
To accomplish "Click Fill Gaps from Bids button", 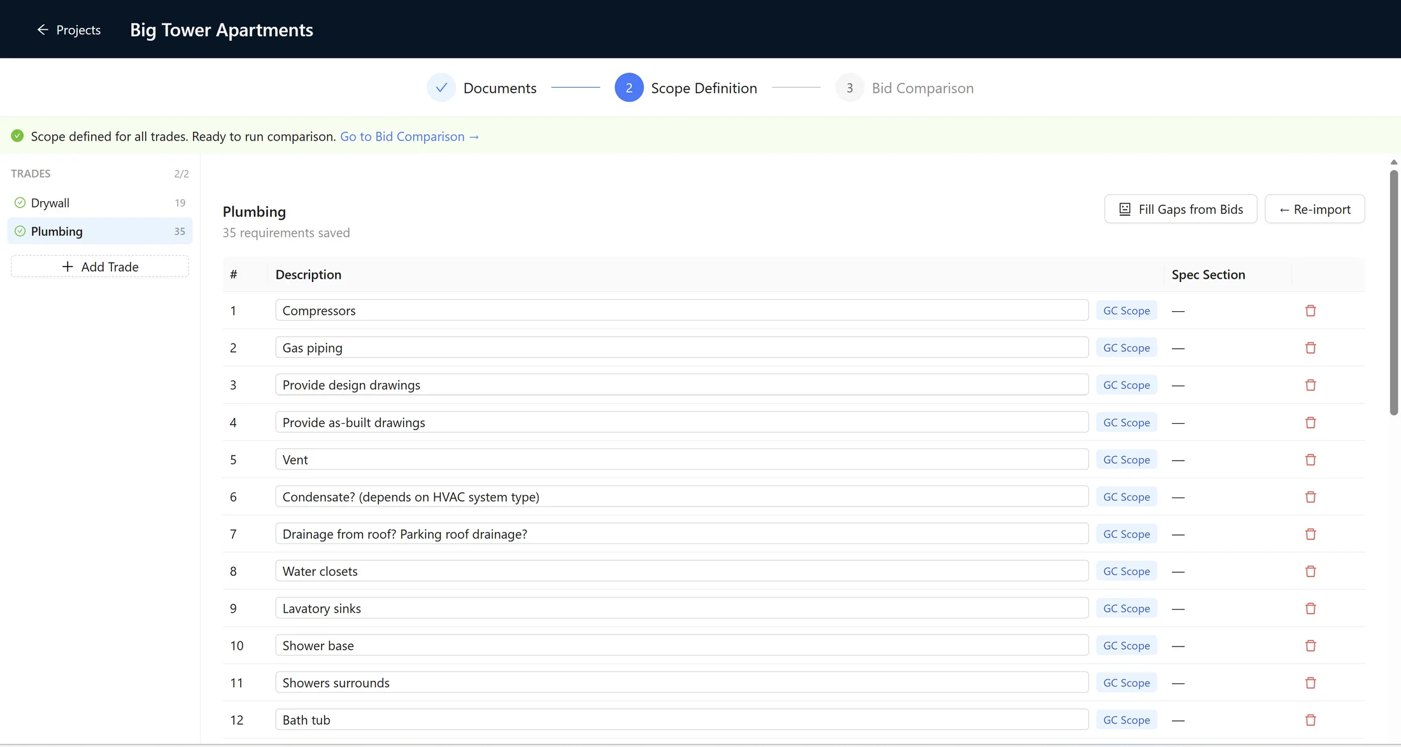I will [1181, 209].
